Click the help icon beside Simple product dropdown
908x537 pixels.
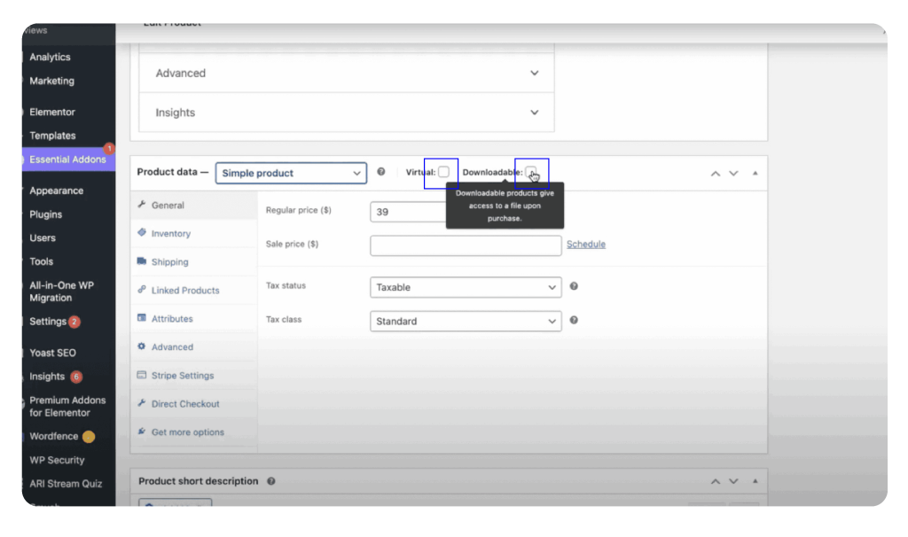(x=381, y=172)
